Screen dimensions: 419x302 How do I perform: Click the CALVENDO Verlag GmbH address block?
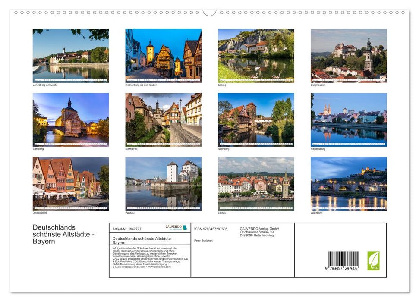click(x=259, y=232)
